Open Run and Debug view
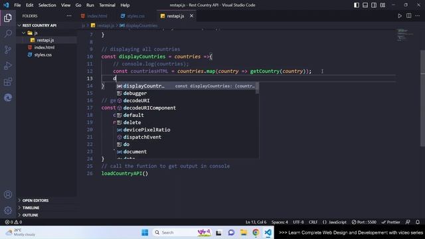The width and height of the screenshot is (425, 239). 8,66
